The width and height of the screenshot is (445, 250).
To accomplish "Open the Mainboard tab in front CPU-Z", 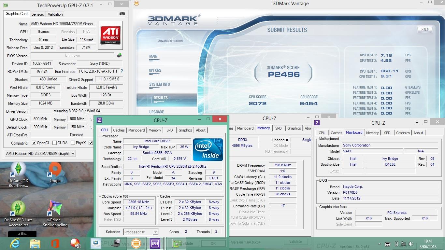I will point(136,130).
